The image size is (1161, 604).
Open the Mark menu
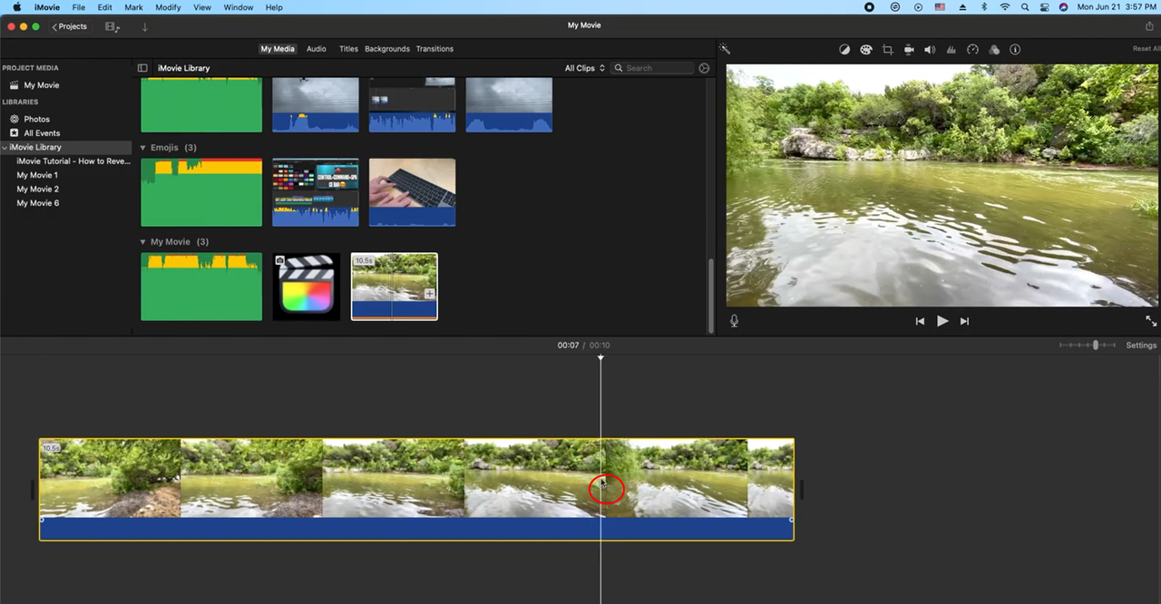point(133,7)
